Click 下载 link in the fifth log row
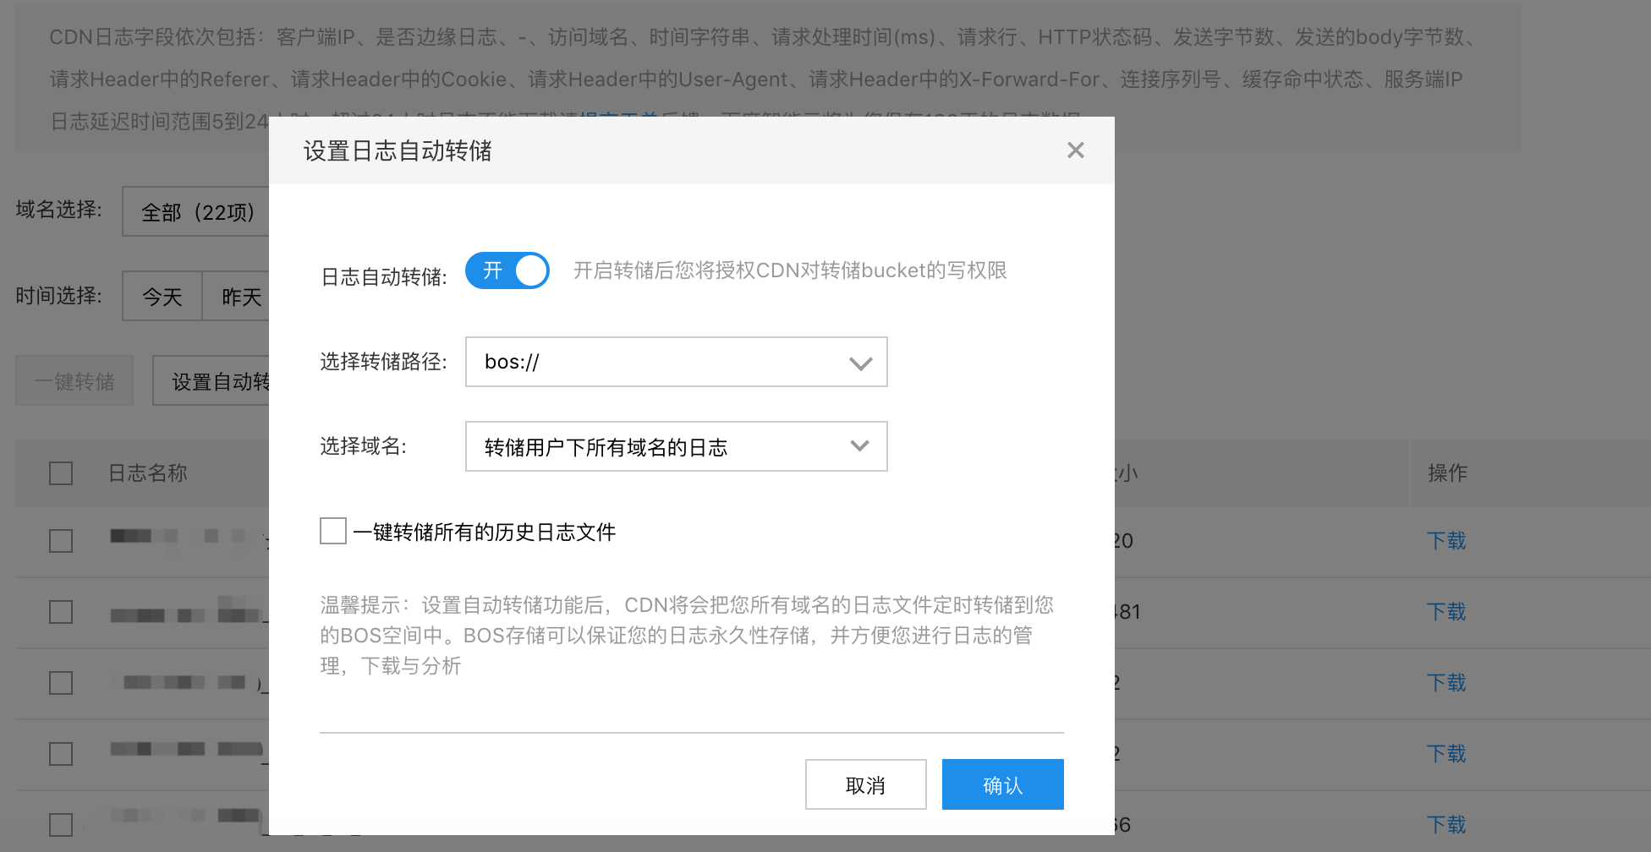 1446,824
